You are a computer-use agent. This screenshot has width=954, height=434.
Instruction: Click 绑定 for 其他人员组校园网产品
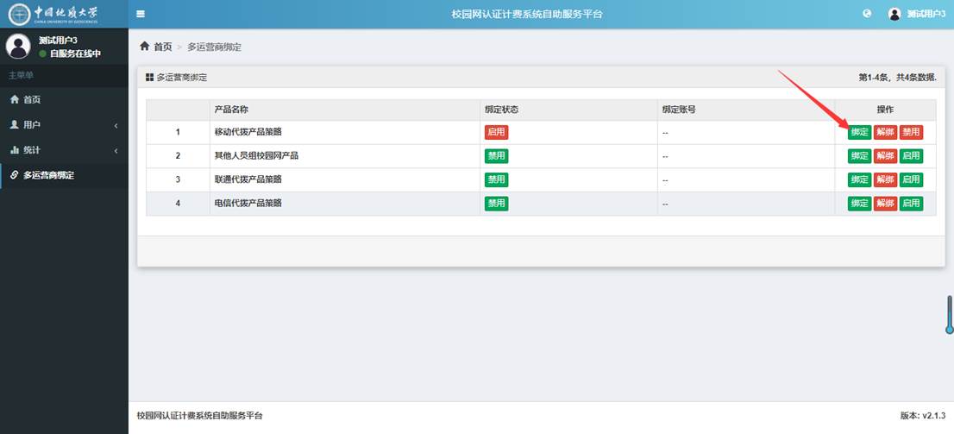pyautogui.click(x=860, y=156)
